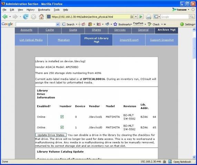Click the Google toolbar Search button
The height and width of the screenshot is (165, 197).
[69, 24]
